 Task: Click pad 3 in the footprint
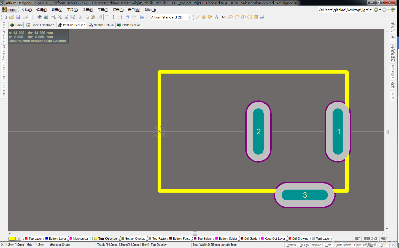(x=304, y=195)
